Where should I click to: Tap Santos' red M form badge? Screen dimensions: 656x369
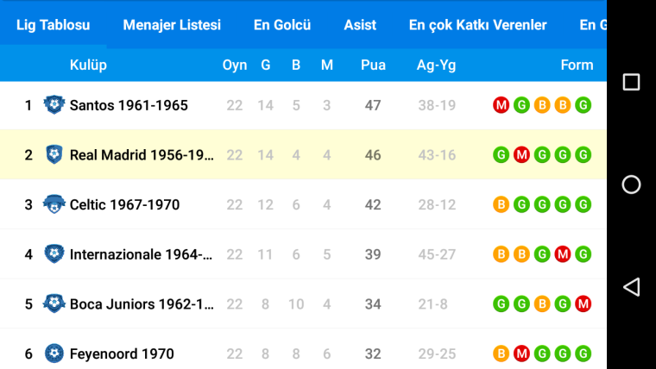coord(501,105)
